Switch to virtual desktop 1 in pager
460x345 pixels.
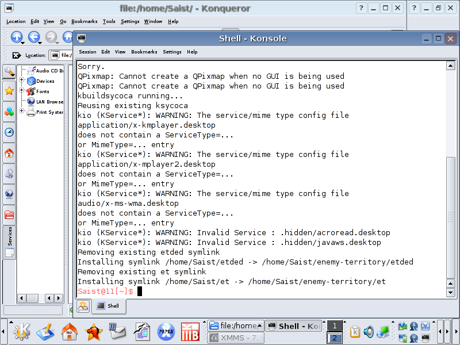tap(334, 326)
